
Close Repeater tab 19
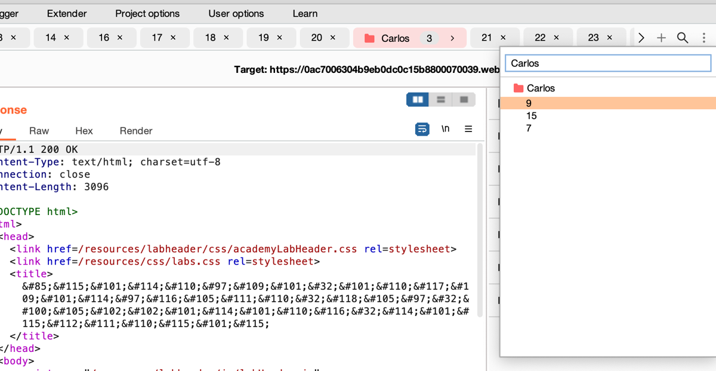tap(279, 38)
